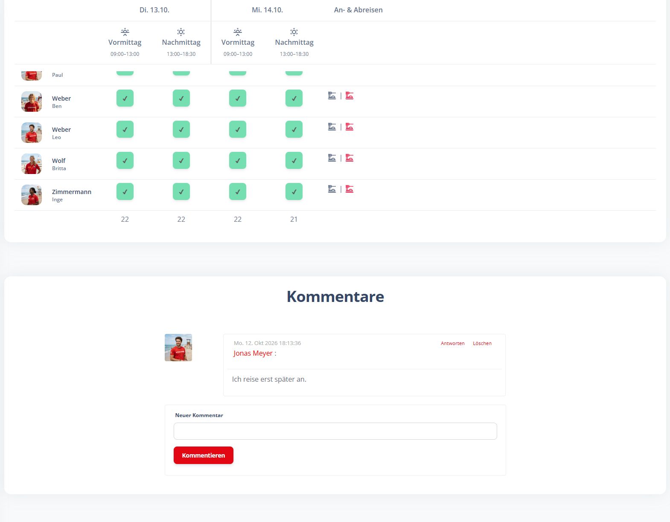Open Weber Leo's profile photo
This screenshot has height=522, width=670.
tap(32, 133)
